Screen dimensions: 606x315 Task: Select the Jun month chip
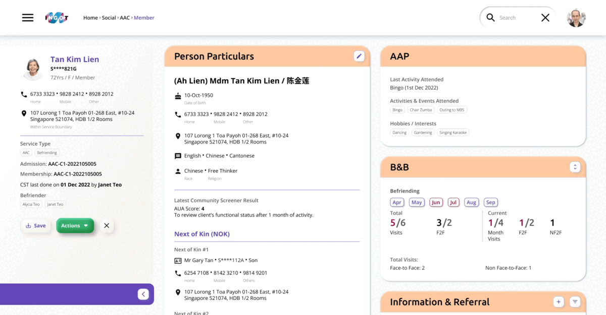[436, 202]
